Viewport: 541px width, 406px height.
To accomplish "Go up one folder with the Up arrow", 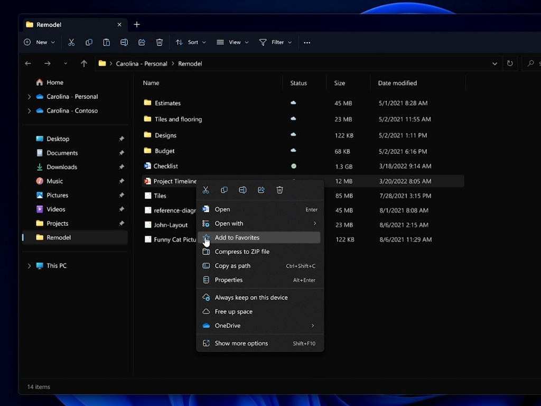I will pos(83,63).
